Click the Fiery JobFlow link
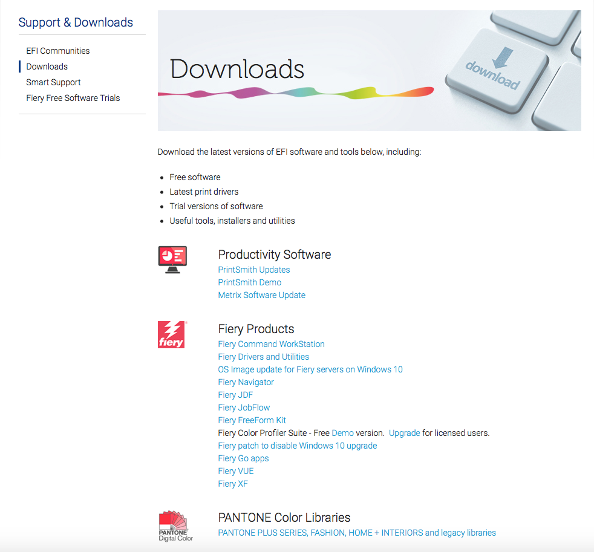The width and height of the screenshot is (594, 552). tap(244, 408)
